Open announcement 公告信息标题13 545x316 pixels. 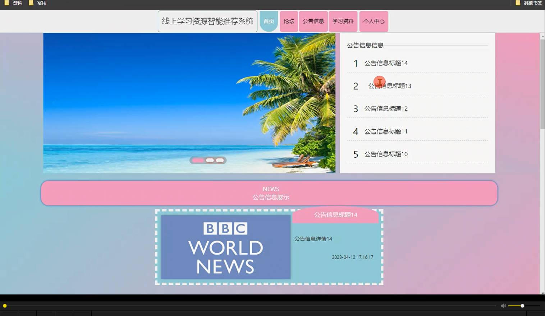coord(389,86)
